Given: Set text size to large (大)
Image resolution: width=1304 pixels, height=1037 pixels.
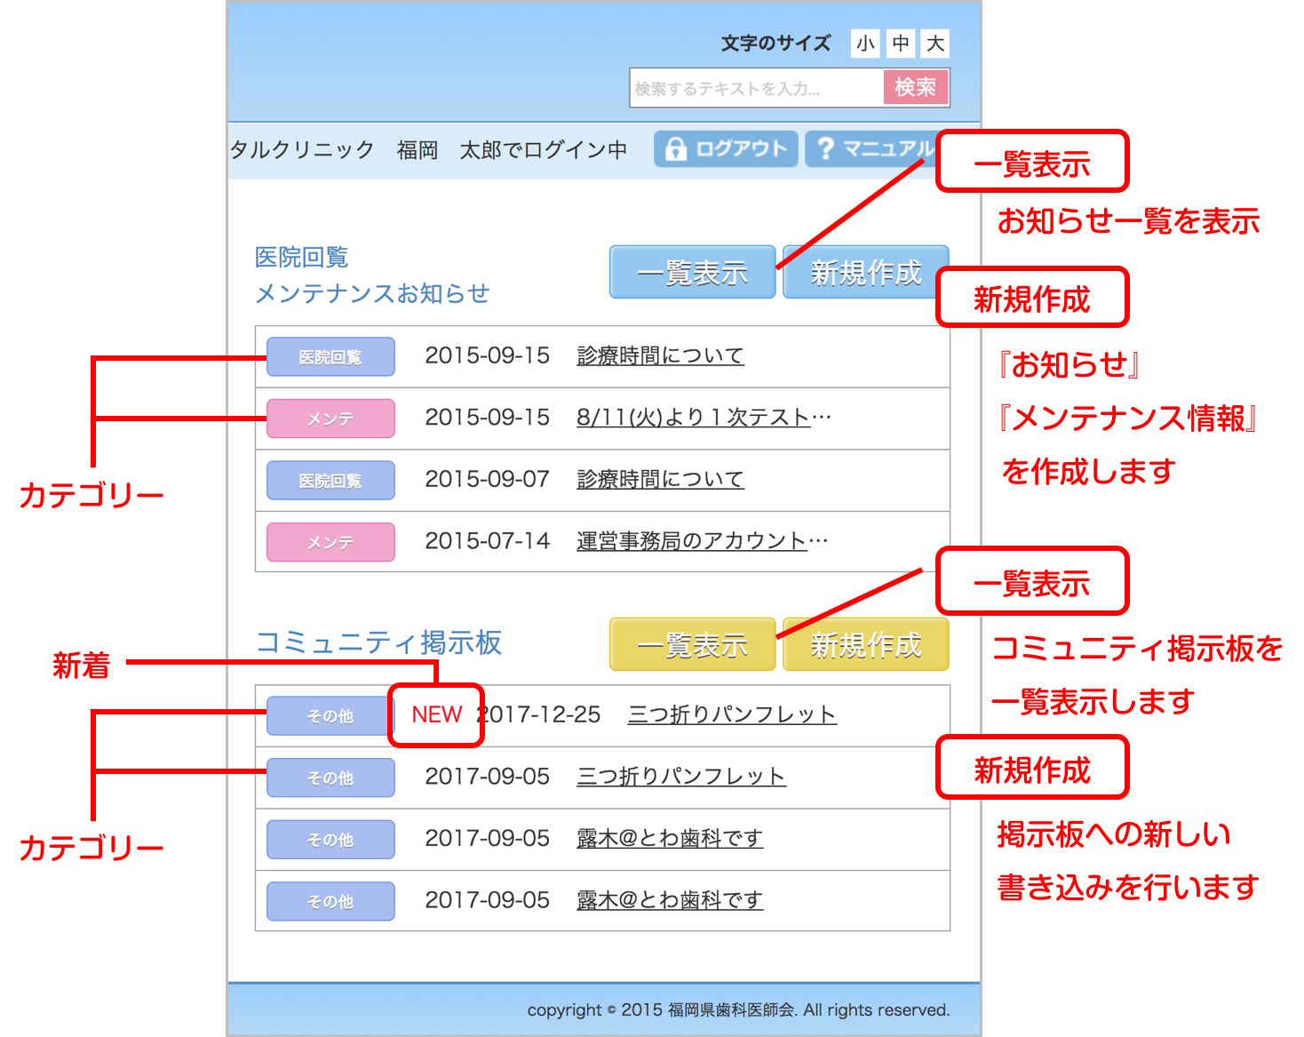Looking at the screenshot, I should [935, 44].
